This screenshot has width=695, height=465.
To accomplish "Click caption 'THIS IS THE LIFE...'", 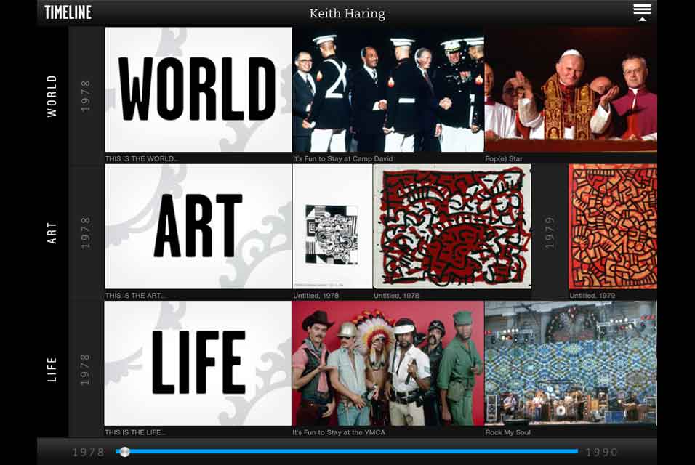I will [135, 432].
